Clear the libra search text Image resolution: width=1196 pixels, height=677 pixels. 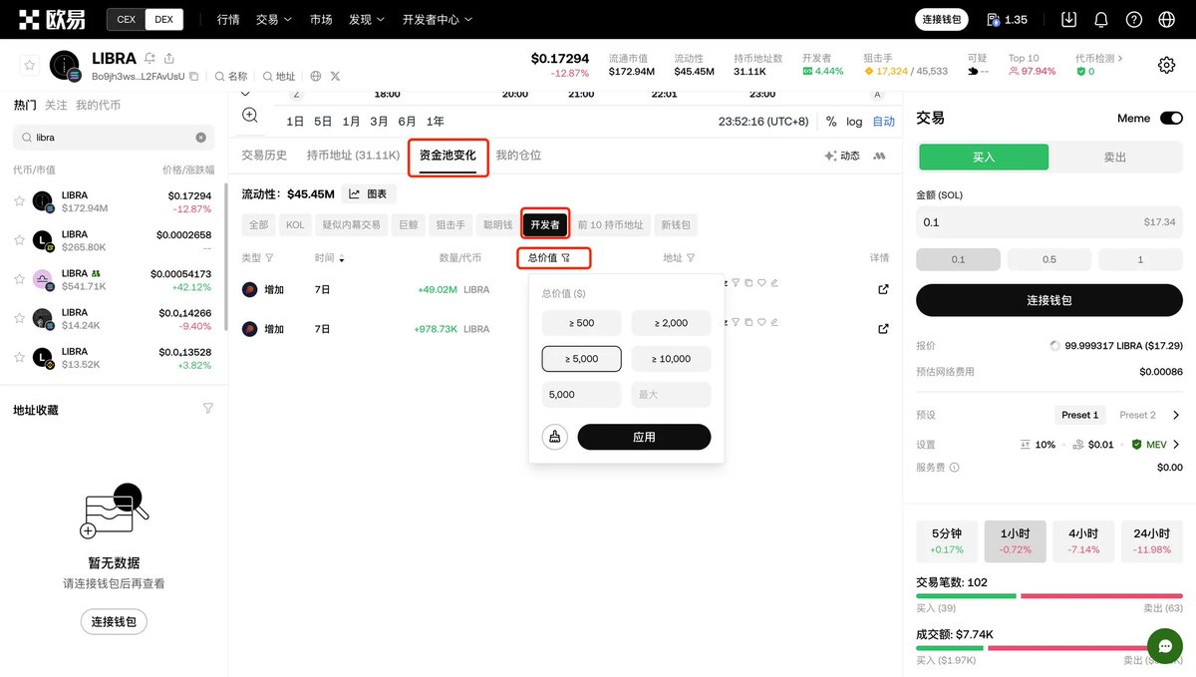pyautogui.click(x=200, y=138)
